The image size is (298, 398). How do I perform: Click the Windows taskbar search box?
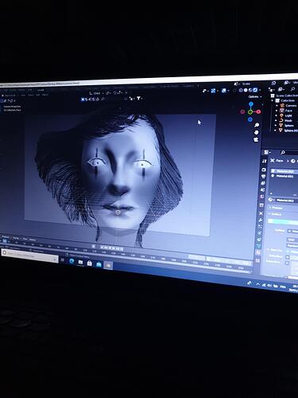[x=29, y=256]
